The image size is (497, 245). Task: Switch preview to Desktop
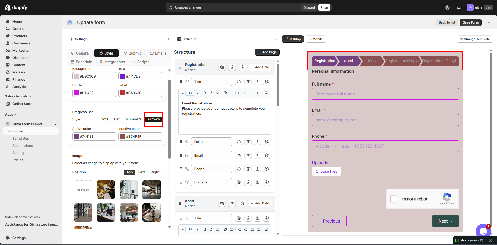point(293,39)
